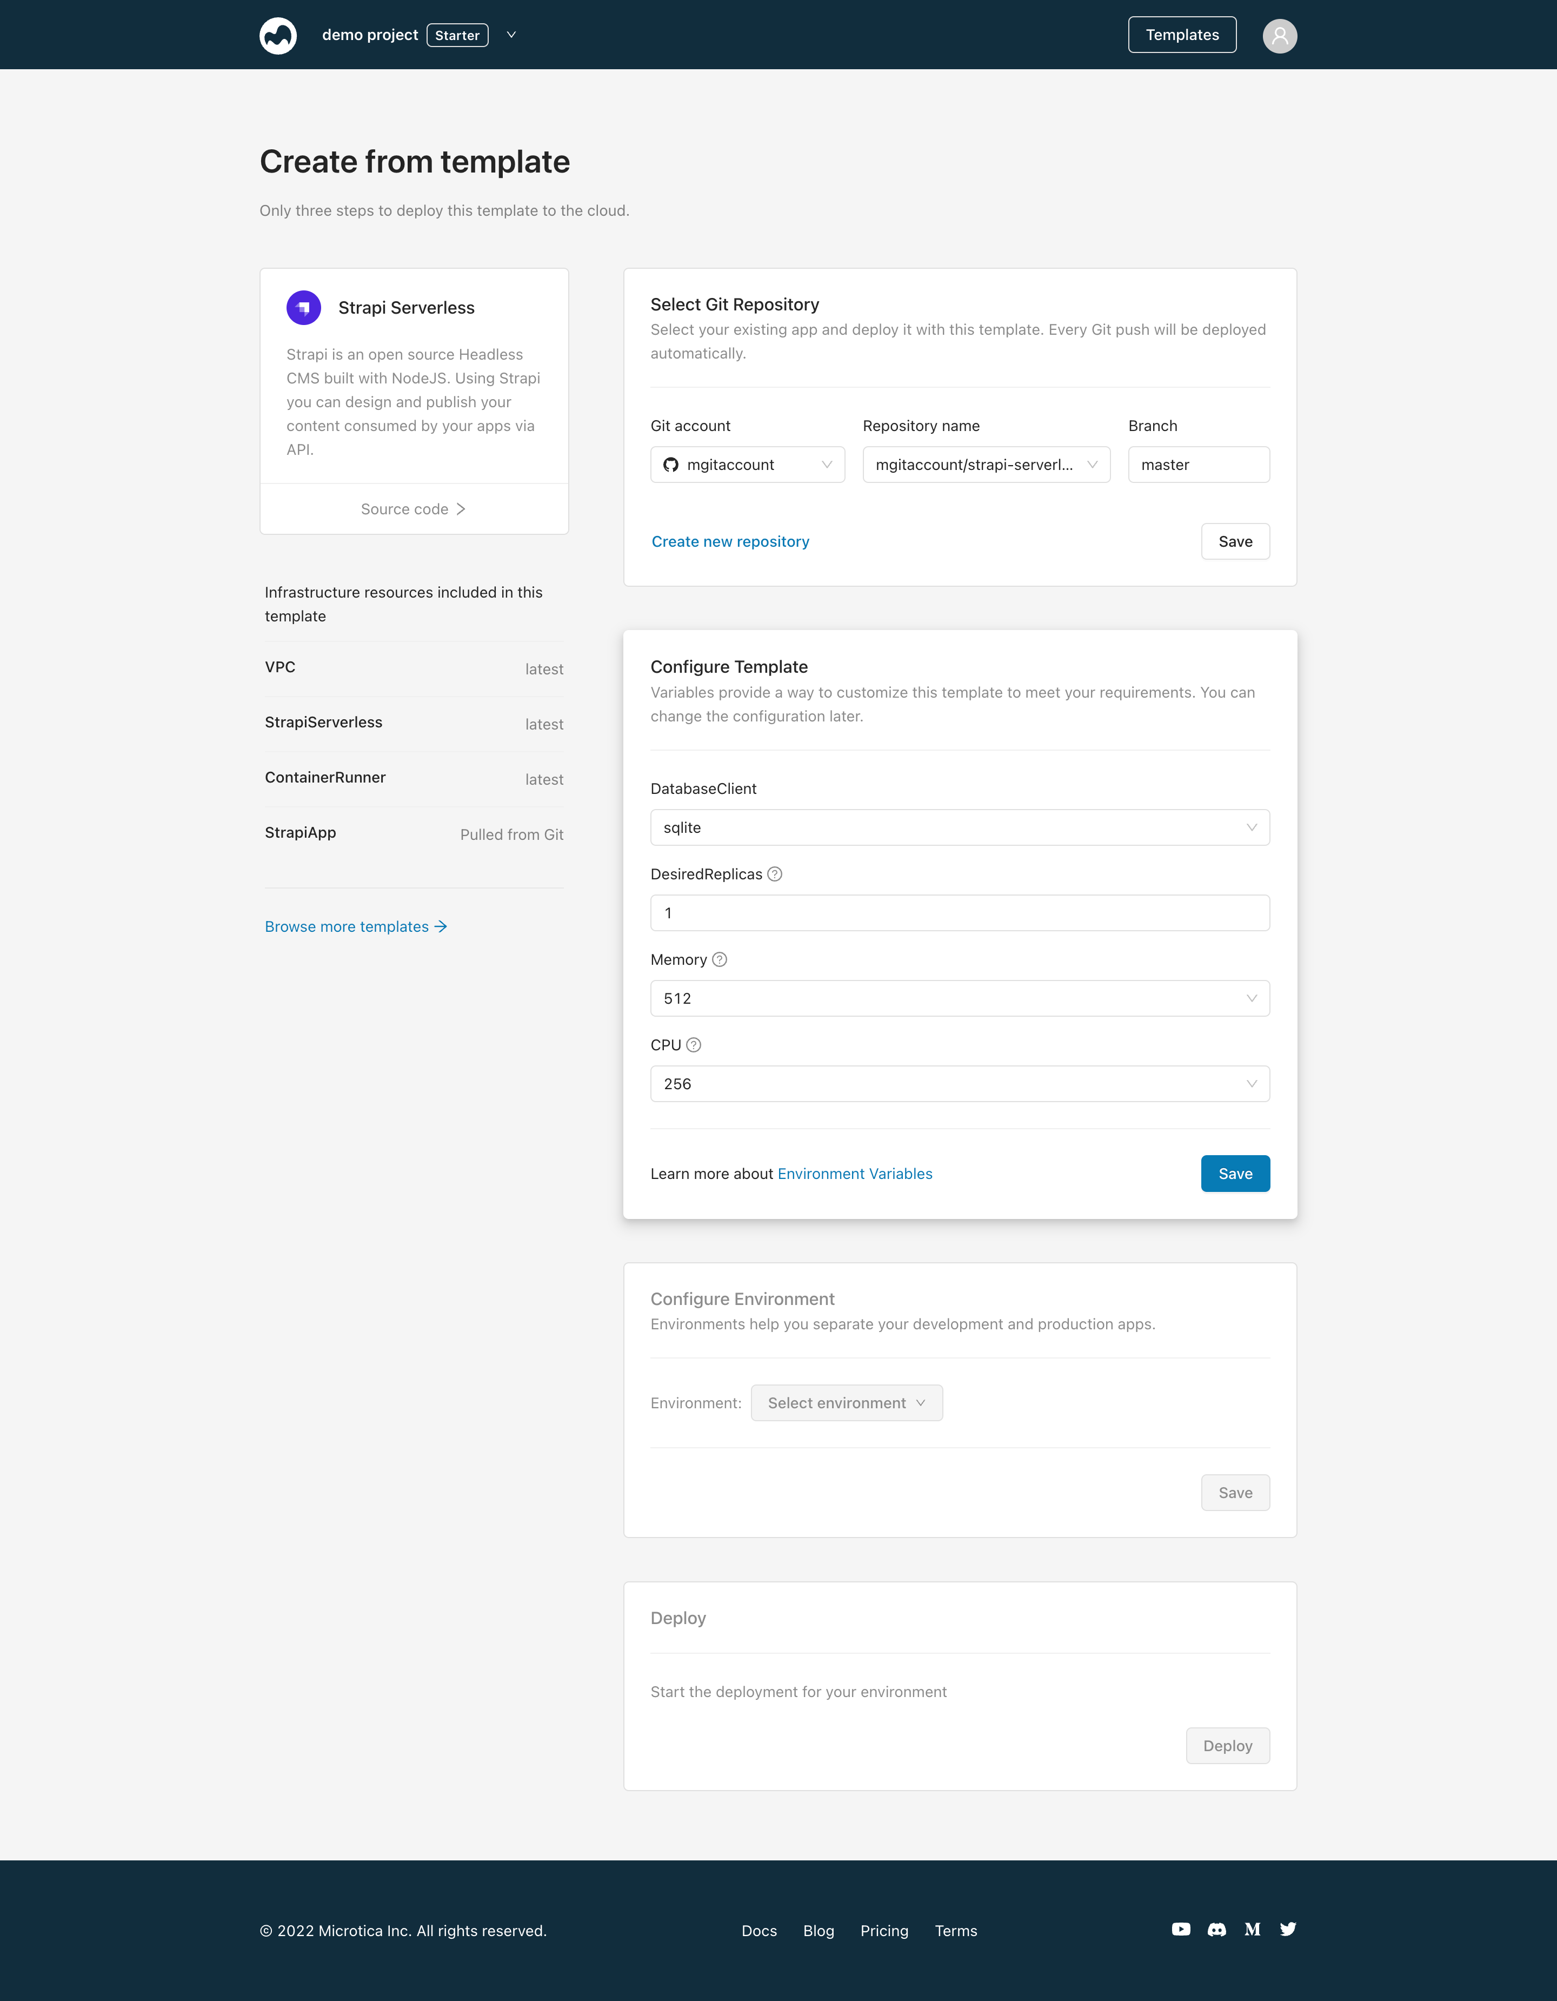Image resolution: width=1557 pixels, height=2001 pixels.
Task: Open the Terms footer link
Action: pyautogui.click(x=956, y=1931)
